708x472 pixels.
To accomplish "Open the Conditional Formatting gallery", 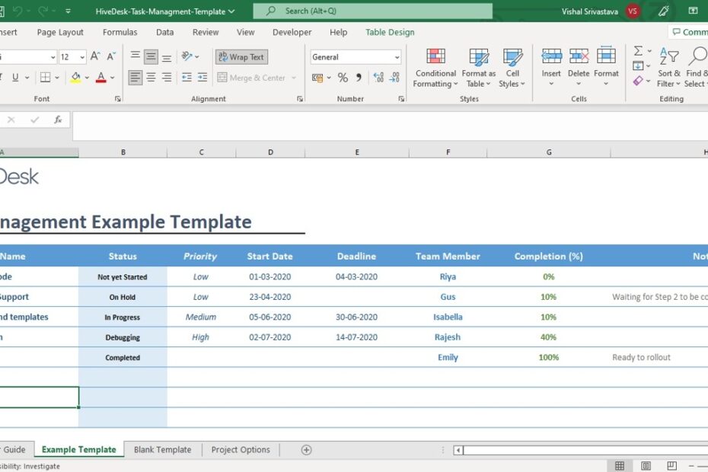I will pyautogui.click(x=435, y=69).
